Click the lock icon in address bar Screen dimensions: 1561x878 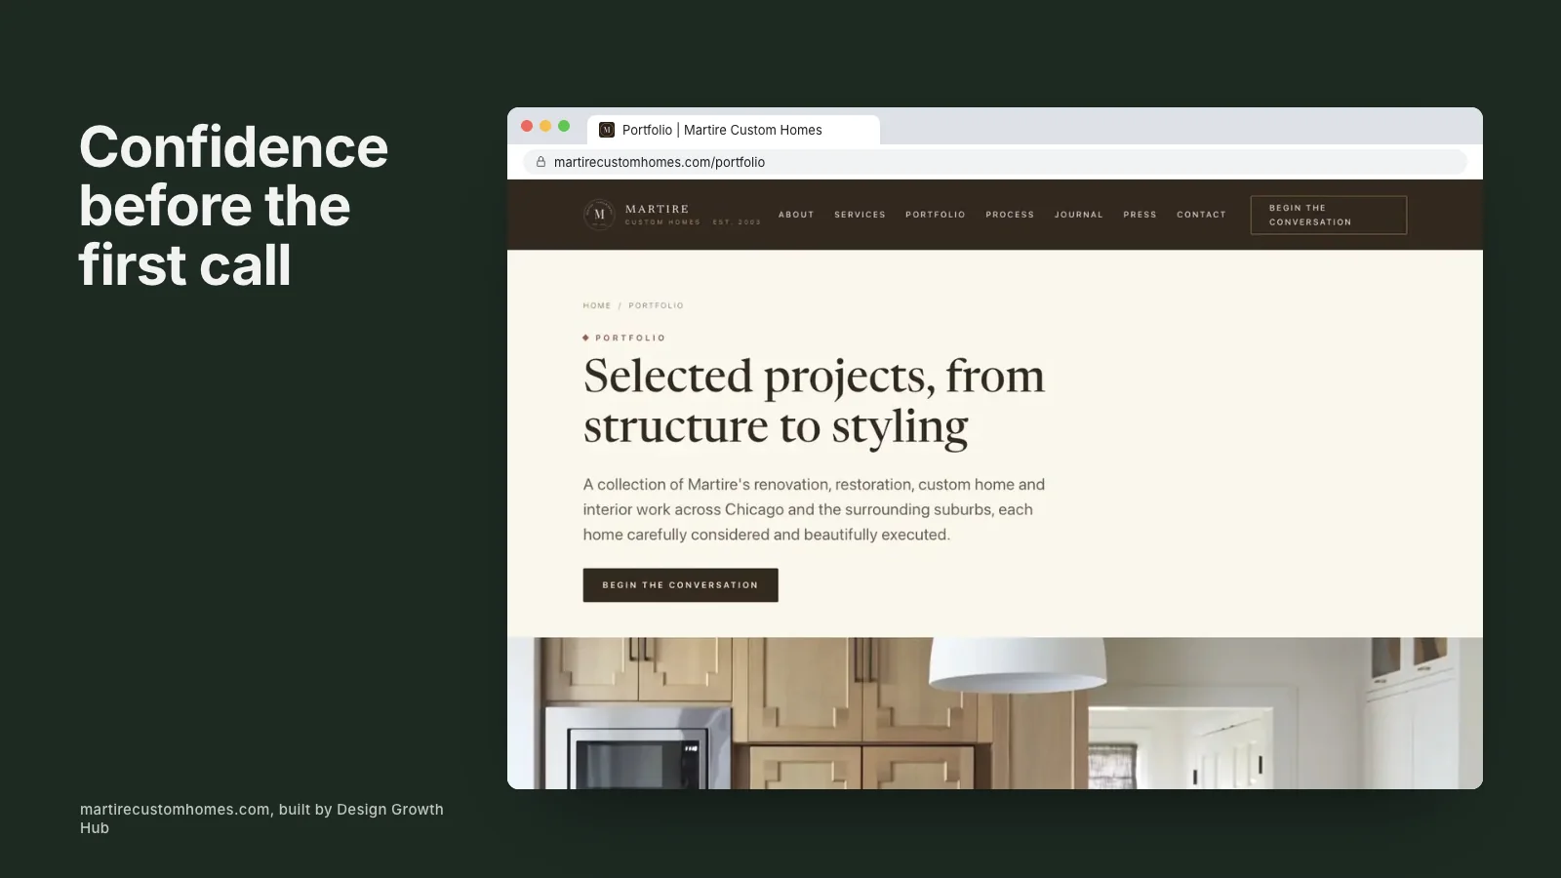point(540,162)
